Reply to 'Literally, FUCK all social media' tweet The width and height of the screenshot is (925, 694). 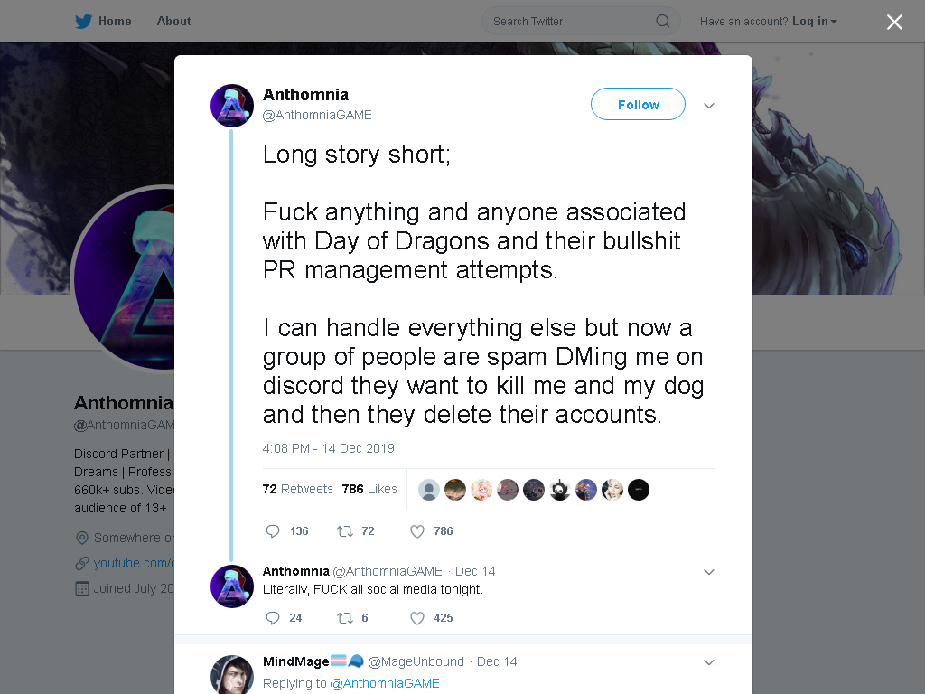pyautogui.click(x=273, y=618)
